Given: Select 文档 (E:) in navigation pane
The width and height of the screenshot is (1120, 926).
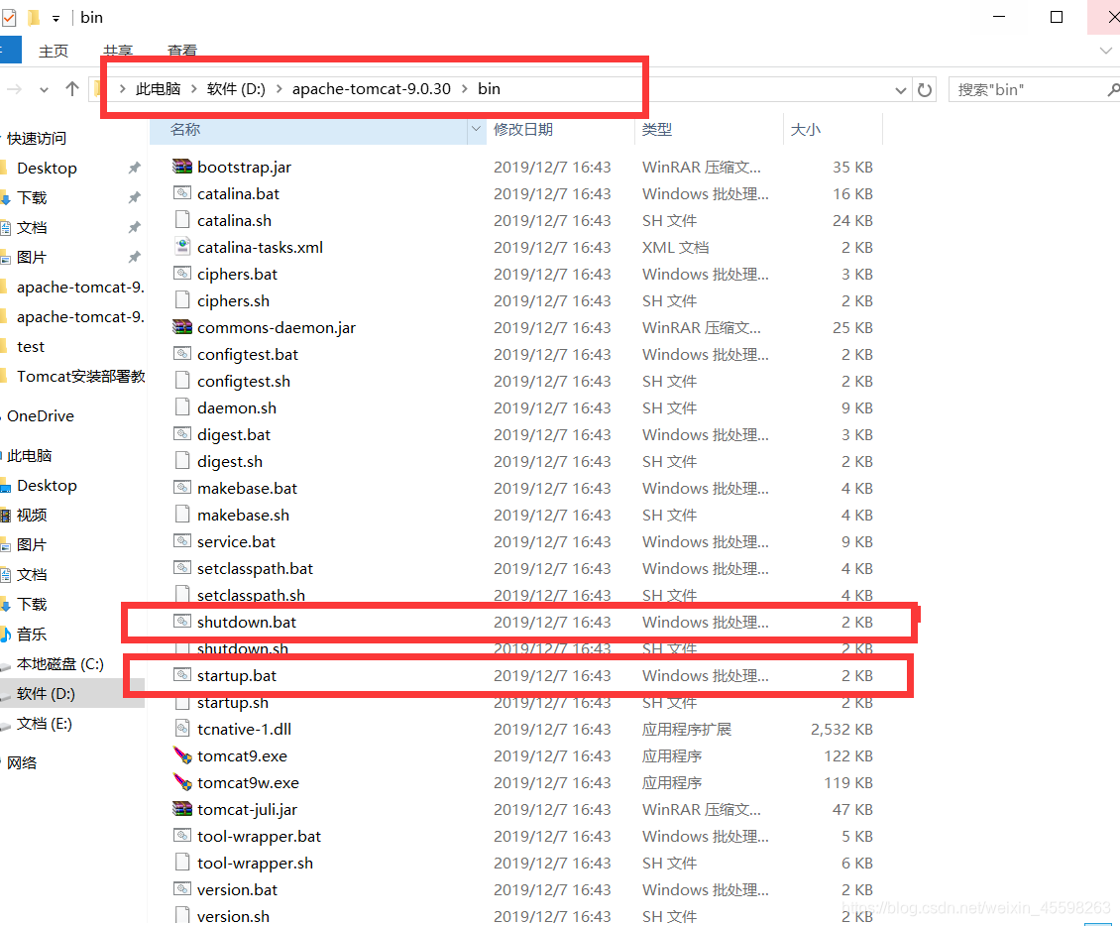Looking at the screenshot, I should tap(45, 724).
